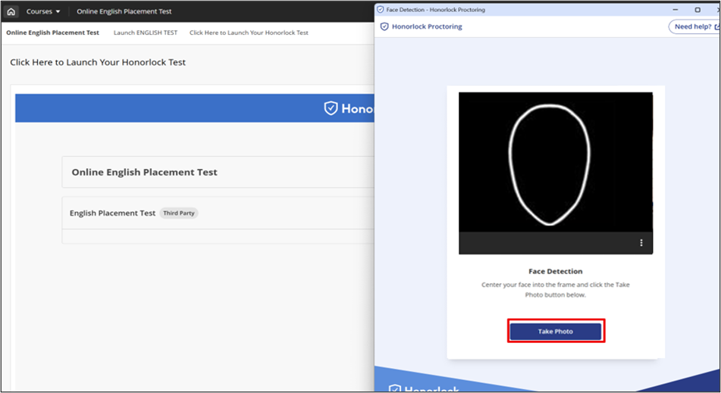
Task: Select the English Placement Test row
Action: coord(113,214)
